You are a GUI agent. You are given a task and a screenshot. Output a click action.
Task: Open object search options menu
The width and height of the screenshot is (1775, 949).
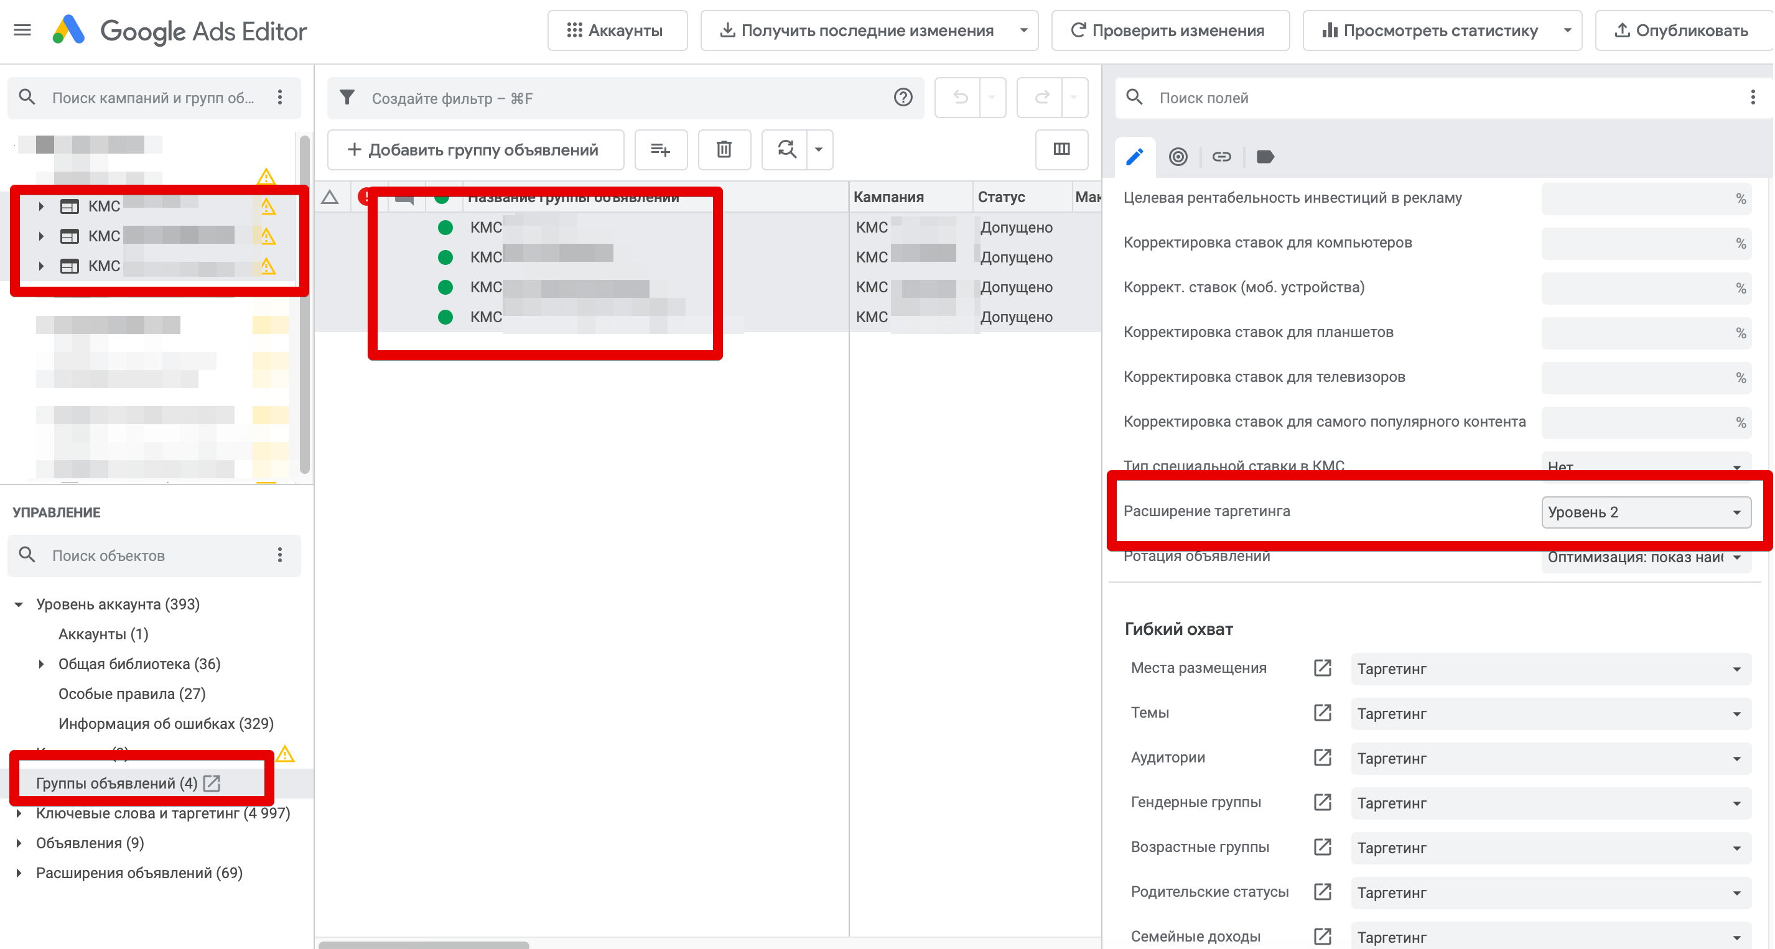tap(280, 555)
